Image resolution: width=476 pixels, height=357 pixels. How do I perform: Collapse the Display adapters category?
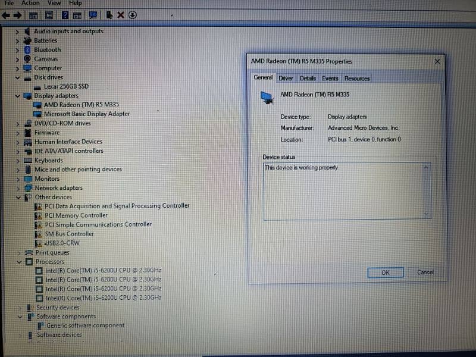click(18, 95)
